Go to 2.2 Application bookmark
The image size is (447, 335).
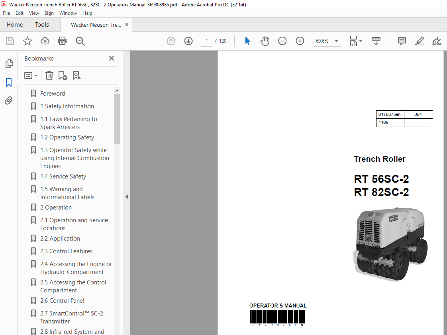(x=60, y=239)
